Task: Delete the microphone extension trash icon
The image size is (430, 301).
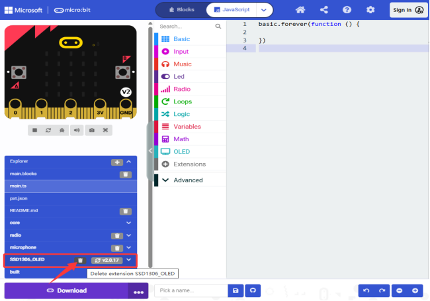Action: point(117,248)
